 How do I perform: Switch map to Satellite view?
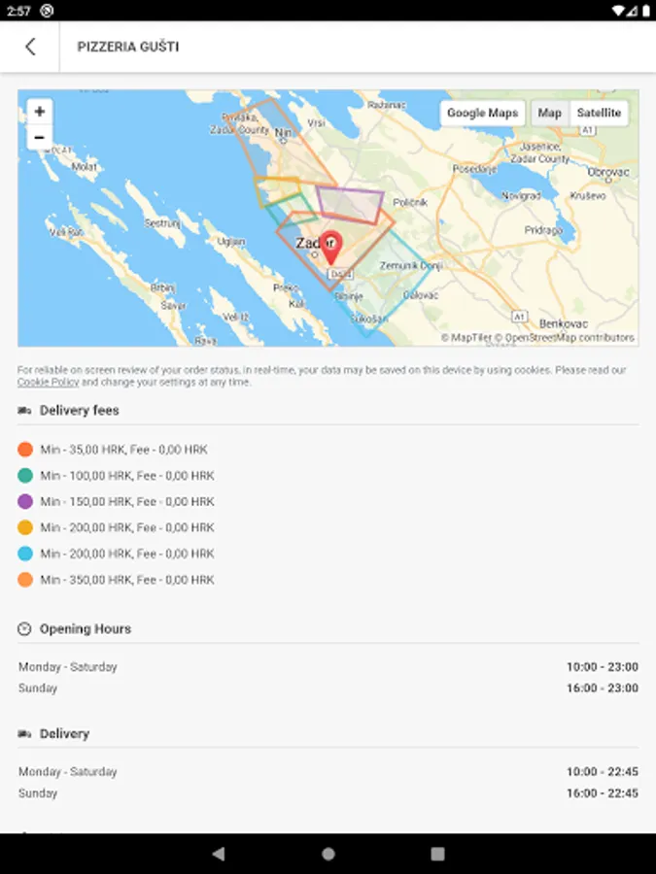pos(598,113)
